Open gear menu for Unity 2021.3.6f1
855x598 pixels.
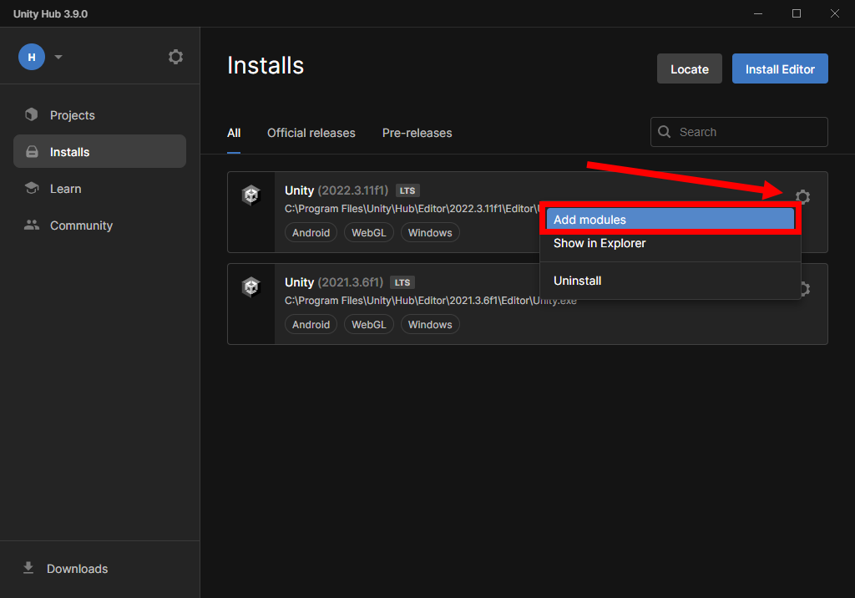[x=806, y=288]
